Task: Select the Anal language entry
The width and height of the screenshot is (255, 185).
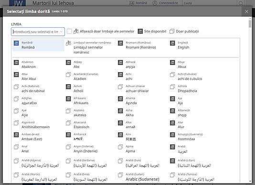Action: click(x=38, y=149)
